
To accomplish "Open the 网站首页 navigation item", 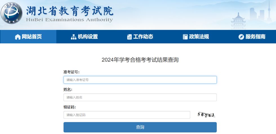I will (x=28, y=37).
